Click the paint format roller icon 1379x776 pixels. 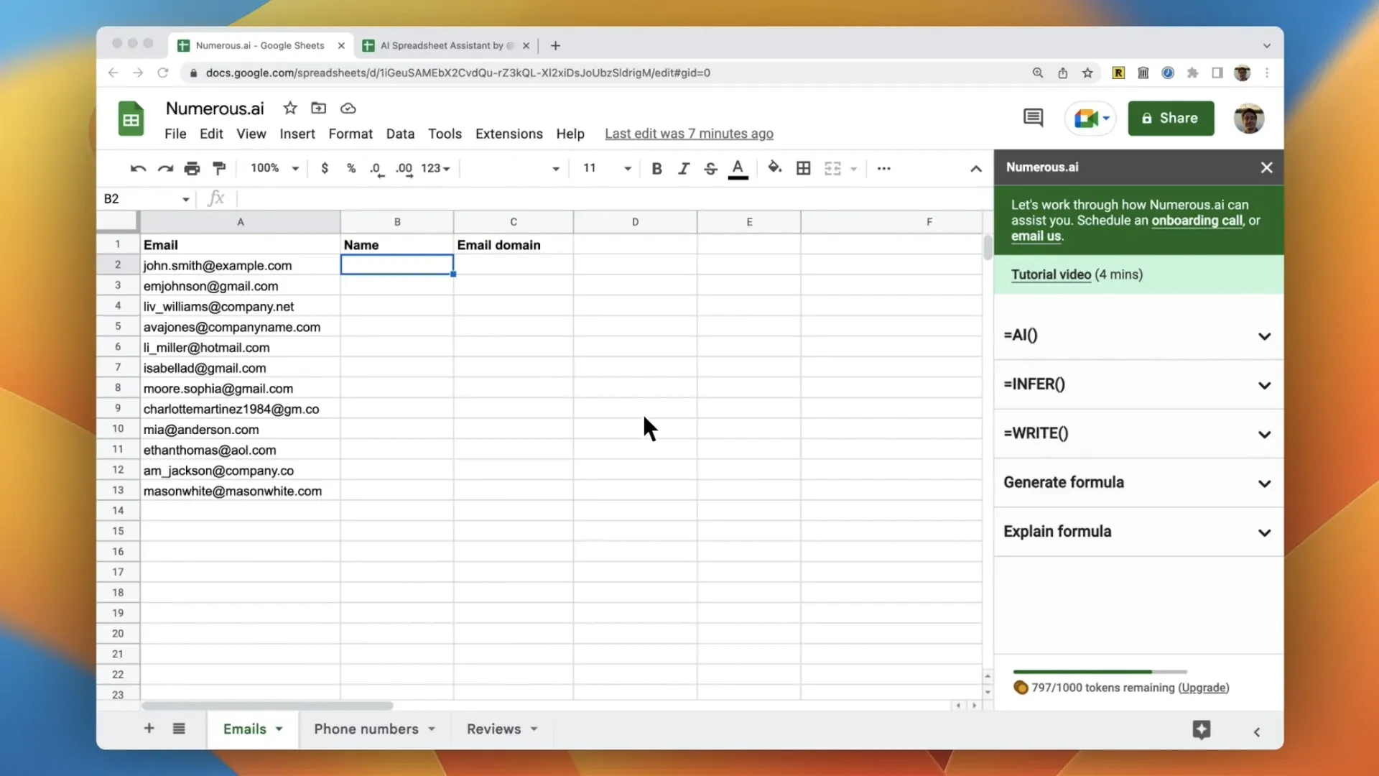[x=219, y=168]
